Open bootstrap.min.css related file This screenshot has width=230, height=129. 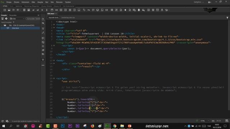pyautogui.click(x=68, y=18)
